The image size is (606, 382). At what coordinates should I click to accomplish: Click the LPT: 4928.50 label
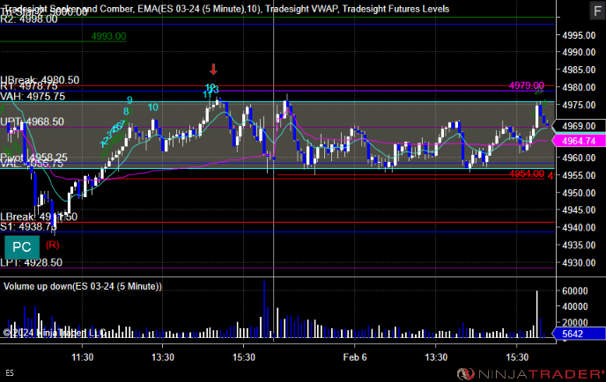31,262
